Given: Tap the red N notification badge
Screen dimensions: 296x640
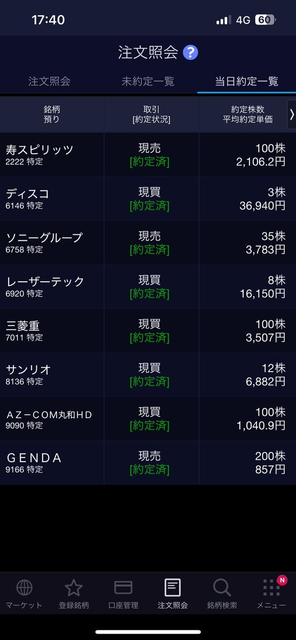Looking at the screenshot, I should tap(282, 580).
